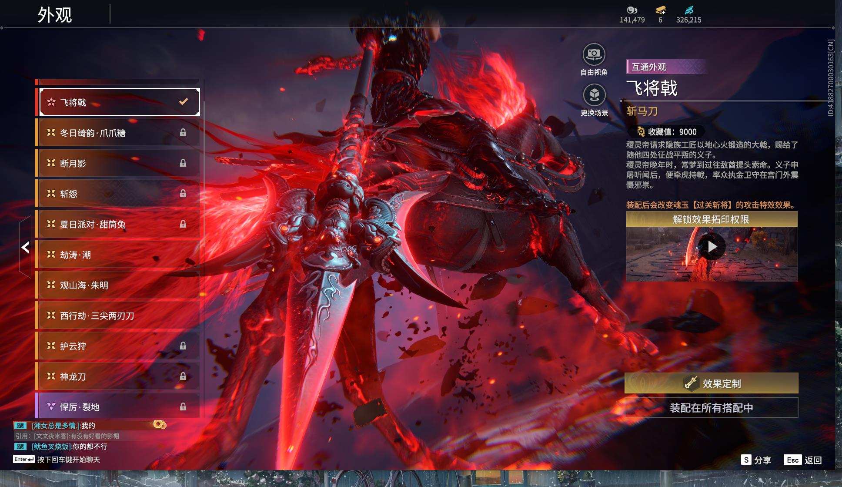Collapse the list with the left arrow
The height and width of the screenshot is (487, 842).
pyautogui.click(x=25, y=247)
